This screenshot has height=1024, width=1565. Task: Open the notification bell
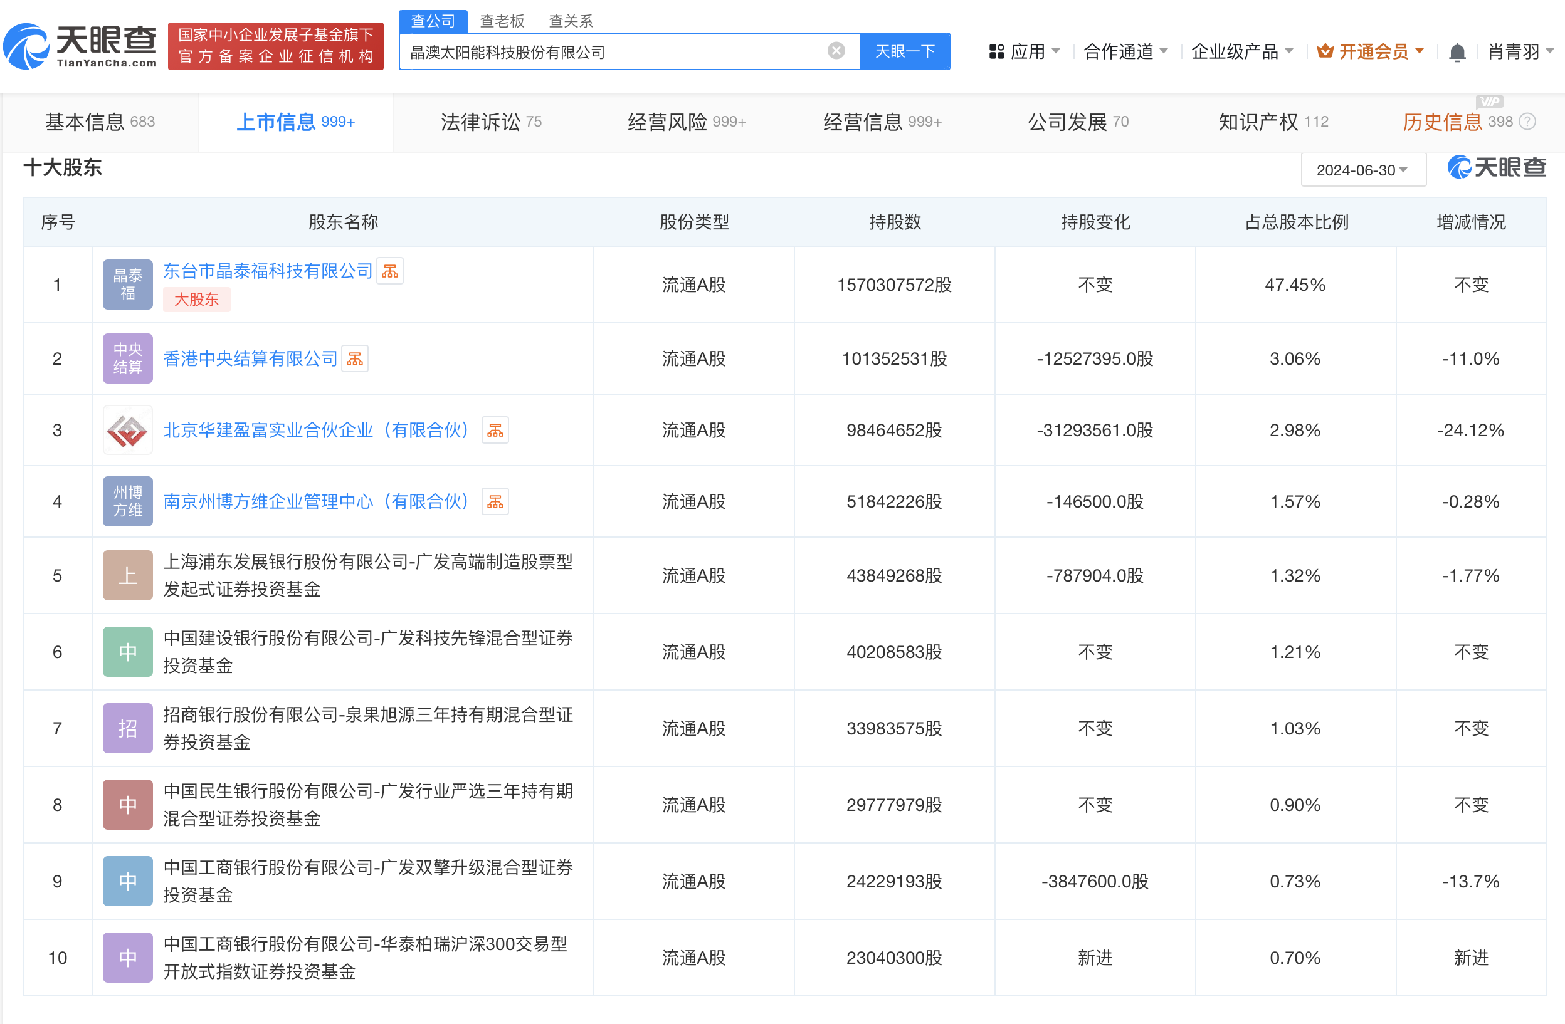point(1457,52)
